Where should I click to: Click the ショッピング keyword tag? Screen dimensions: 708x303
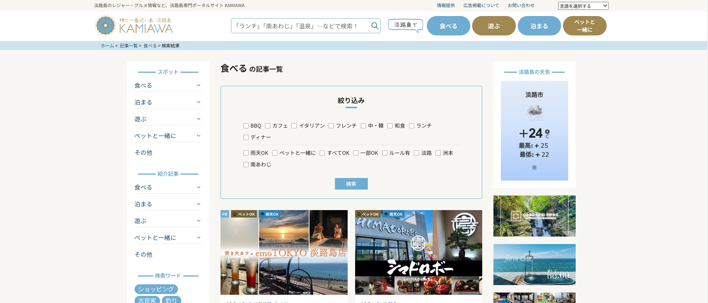coord(156,289)
